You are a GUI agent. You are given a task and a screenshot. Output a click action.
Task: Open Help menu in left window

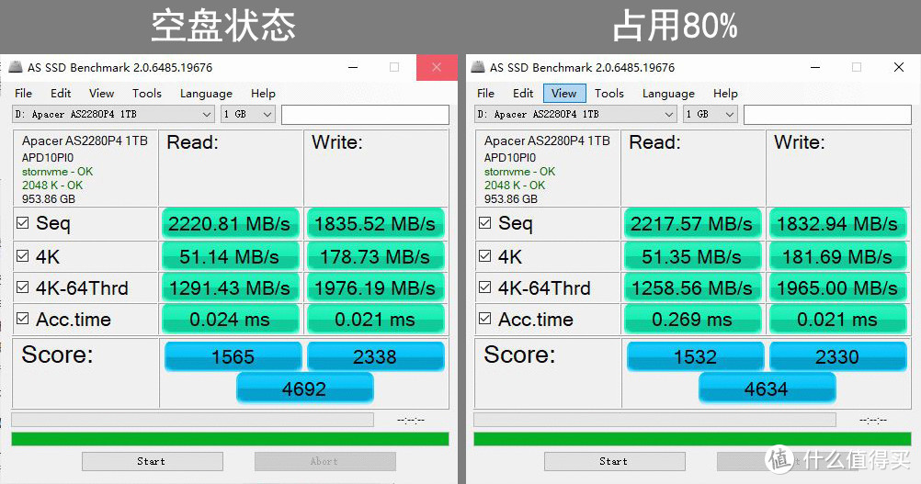click(263, 94)
